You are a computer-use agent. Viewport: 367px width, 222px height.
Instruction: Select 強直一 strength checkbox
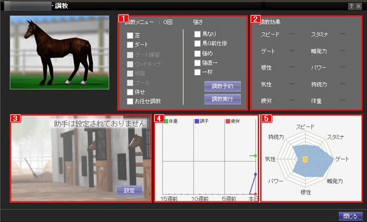(x=197, y=63)
